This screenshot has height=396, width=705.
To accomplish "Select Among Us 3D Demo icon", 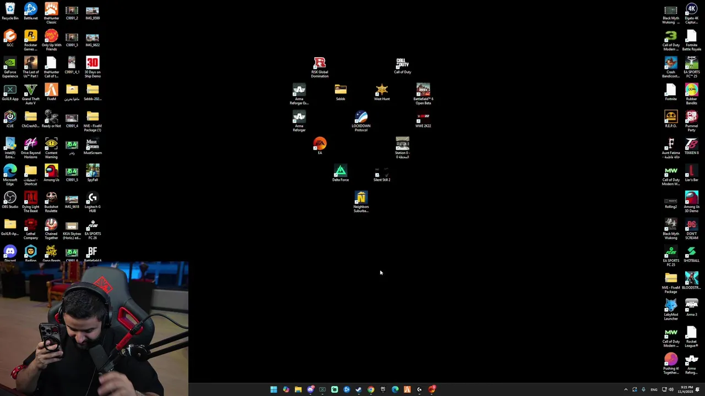I will pos(692,202).
